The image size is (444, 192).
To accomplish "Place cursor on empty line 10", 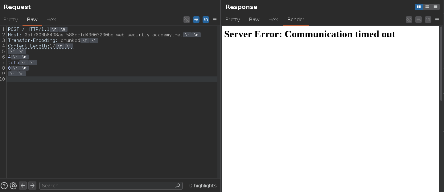I will [112, 79].
